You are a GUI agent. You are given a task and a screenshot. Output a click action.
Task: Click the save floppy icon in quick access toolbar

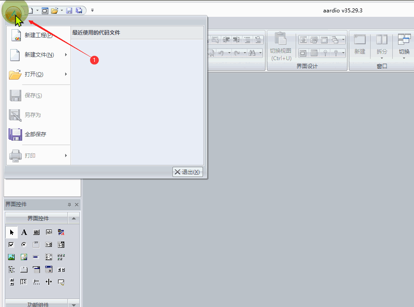[69, 11]
